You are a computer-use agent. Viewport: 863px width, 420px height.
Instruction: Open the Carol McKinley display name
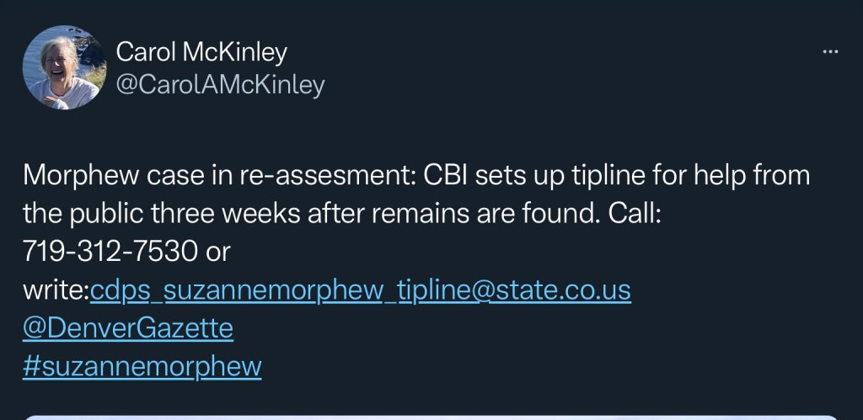coord(201,52)
